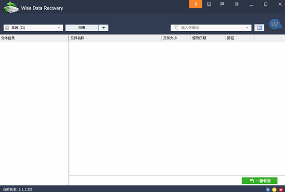Click the Wise Data Recovery logo icon

(11, 7)
